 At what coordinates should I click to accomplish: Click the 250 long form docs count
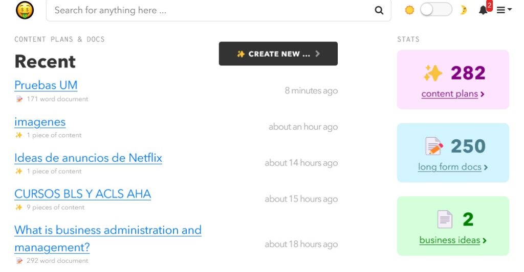pos(468,146)
